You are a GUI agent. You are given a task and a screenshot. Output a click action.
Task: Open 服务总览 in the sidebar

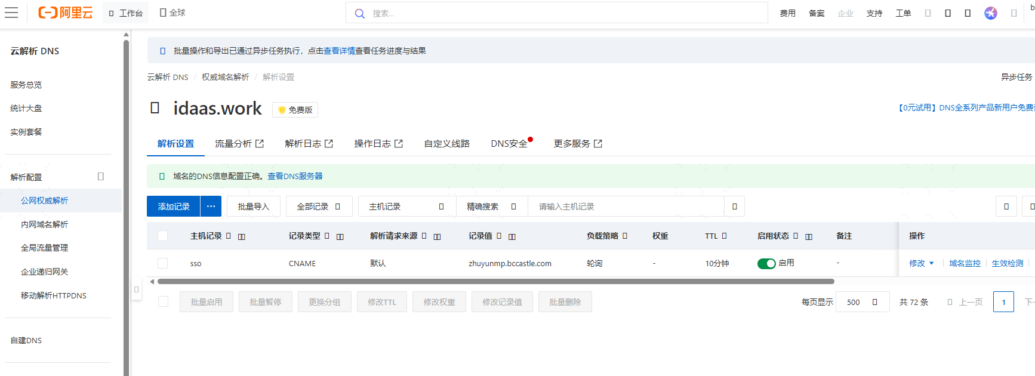click(x=26, y=85)
